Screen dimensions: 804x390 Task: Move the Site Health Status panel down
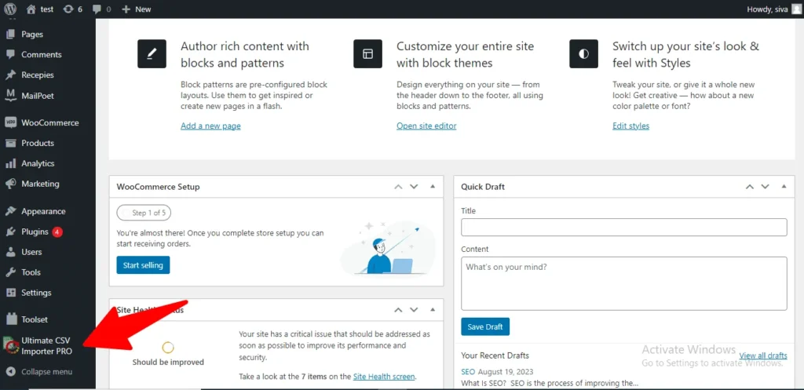coord(415,310)
